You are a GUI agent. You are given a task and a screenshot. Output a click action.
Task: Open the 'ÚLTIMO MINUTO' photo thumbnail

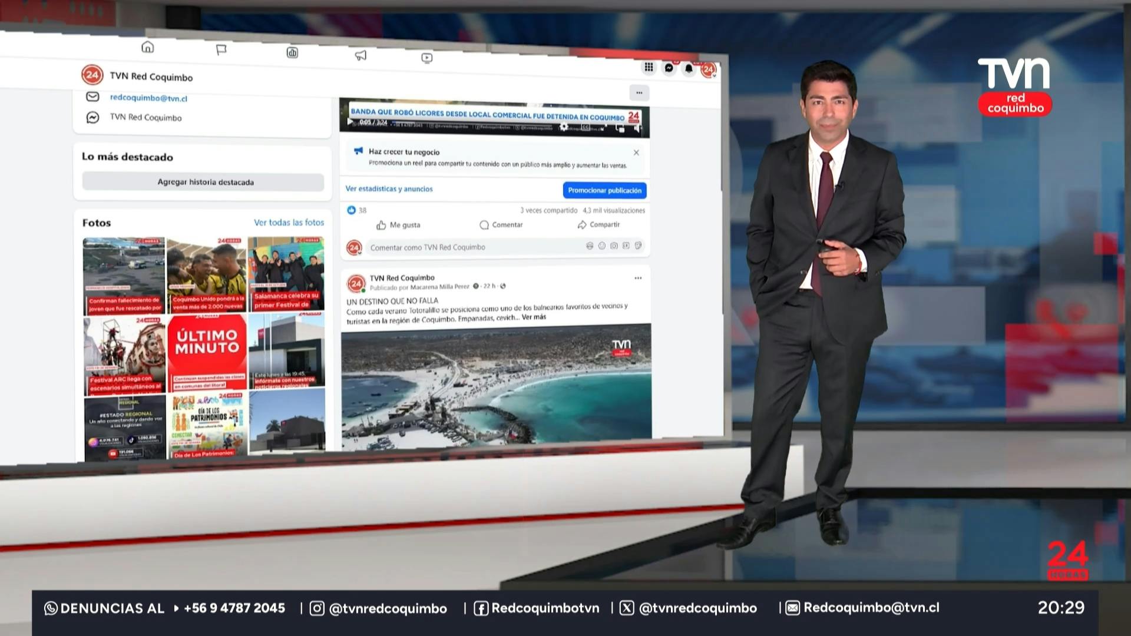coord(207,353)
